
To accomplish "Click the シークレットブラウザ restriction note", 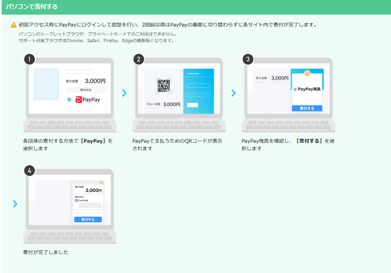I will click(x=98, y=34).
